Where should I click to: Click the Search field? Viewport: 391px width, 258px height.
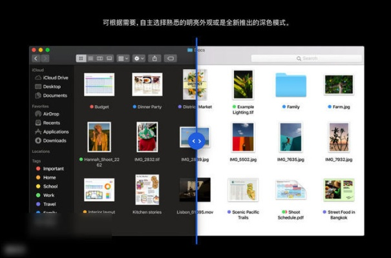coord(306,58)
